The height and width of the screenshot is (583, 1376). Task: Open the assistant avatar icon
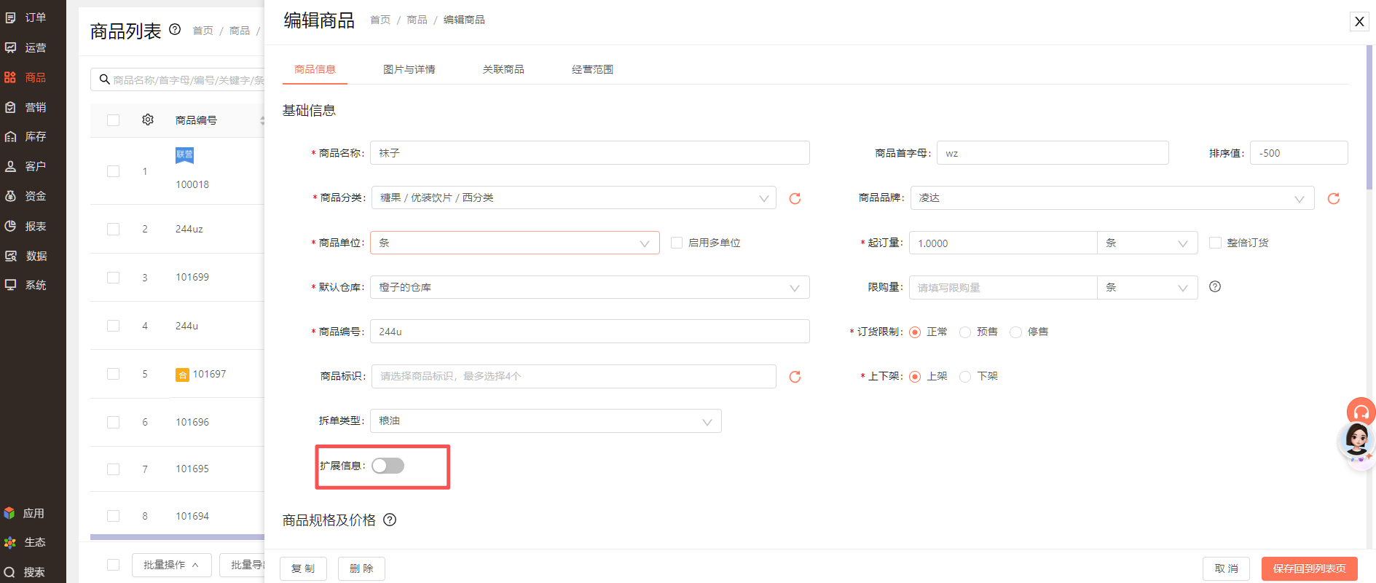click(1357, 442)
